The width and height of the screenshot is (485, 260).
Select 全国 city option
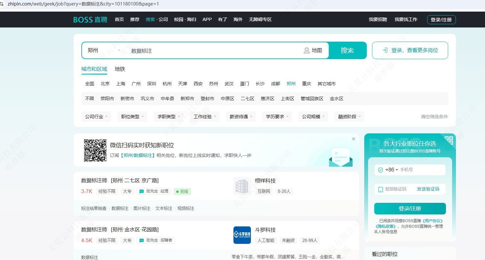[89, 84]
